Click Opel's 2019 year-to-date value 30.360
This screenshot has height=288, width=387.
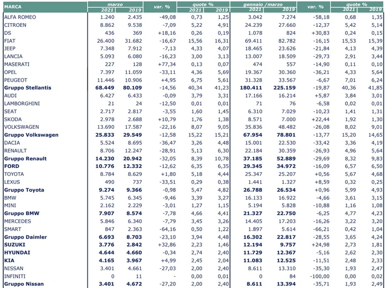tap(287, 72)
